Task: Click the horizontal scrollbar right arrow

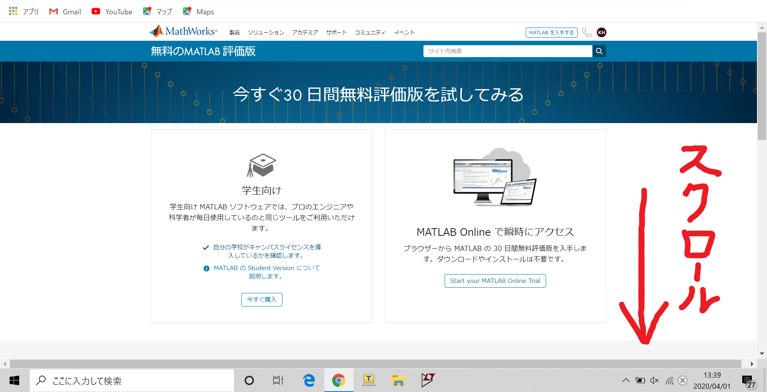Action: [752, 364]
